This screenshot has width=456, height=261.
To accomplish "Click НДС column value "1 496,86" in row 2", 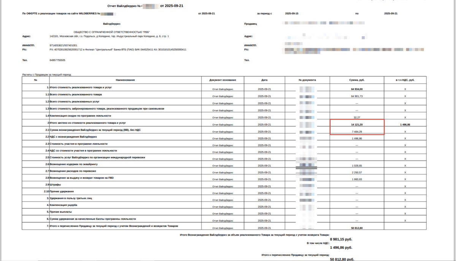I will pos(405,124).
